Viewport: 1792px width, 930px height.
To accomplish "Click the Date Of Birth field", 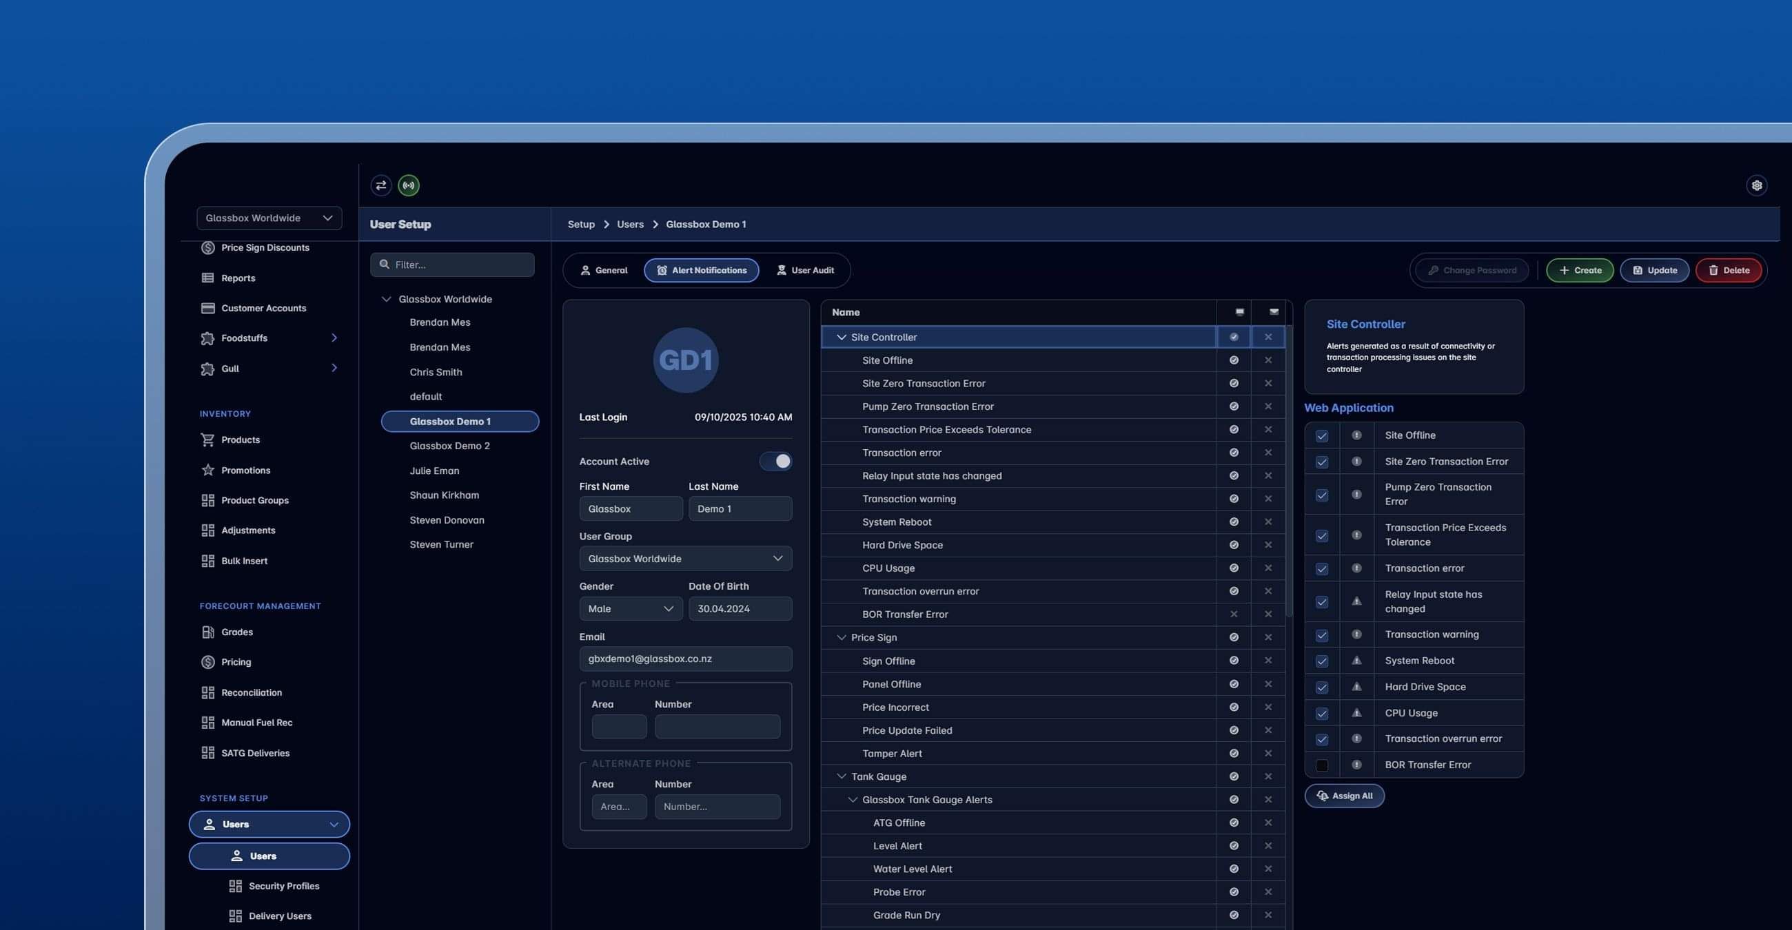I will tap(740, 609).
